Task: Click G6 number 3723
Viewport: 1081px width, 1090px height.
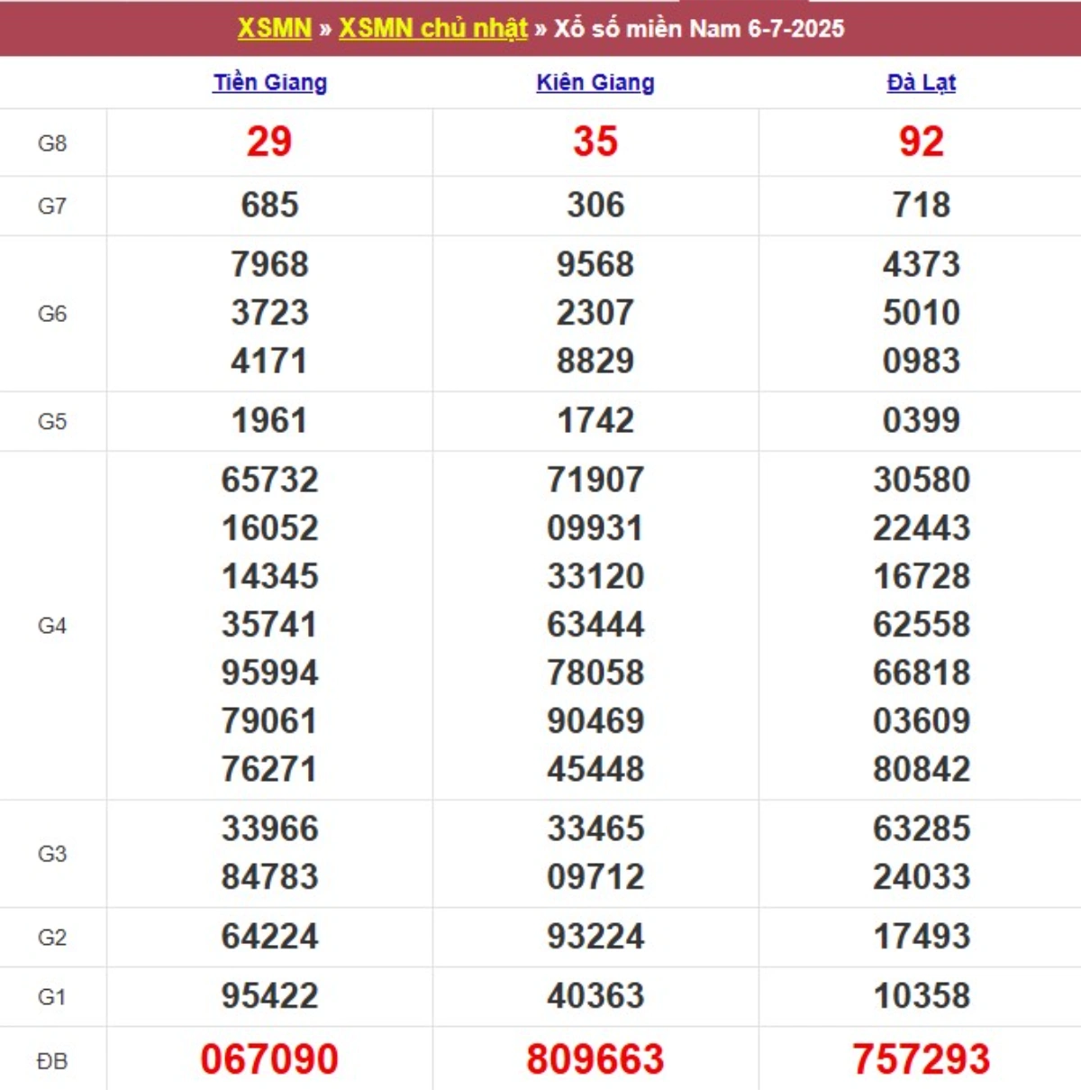Action: click(269, 313)
